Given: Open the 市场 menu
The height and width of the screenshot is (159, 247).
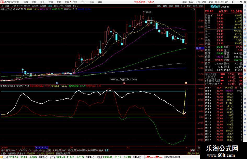Looking at the screenshot, I should [34, 2].
